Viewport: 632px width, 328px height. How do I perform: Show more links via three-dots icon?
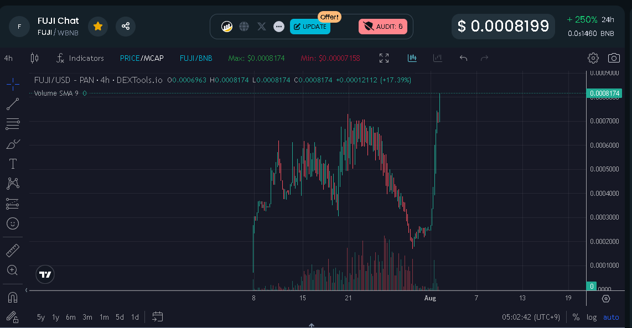(278, 27)
